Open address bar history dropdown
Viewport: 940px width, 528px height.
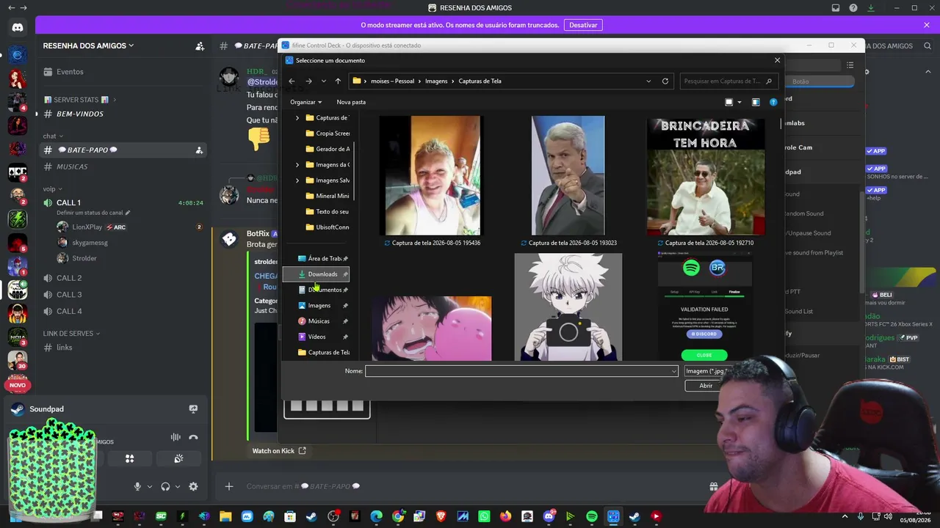(648, 81)
